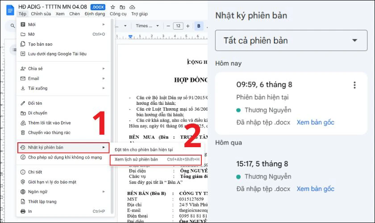
Task: Open the Định dạng menu
Action: [x=95, y=14]
